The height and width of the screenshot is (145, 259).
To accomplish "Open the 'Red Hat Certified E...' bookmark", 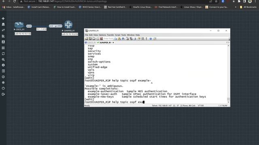I will (x=115, y=7).
